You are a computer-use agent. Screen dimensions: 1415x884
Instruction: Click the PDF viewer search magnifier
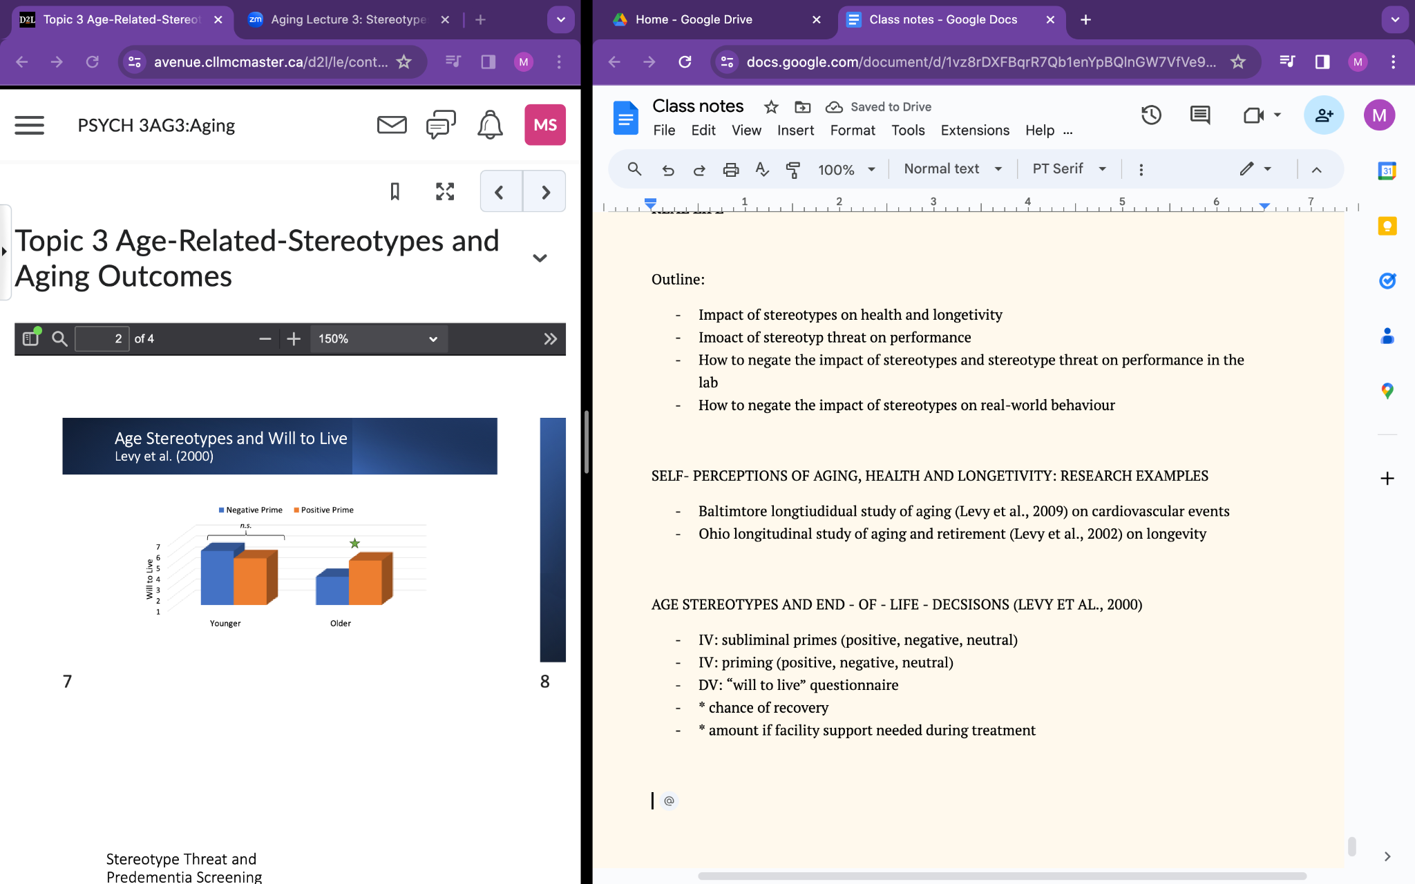(60, 339)
